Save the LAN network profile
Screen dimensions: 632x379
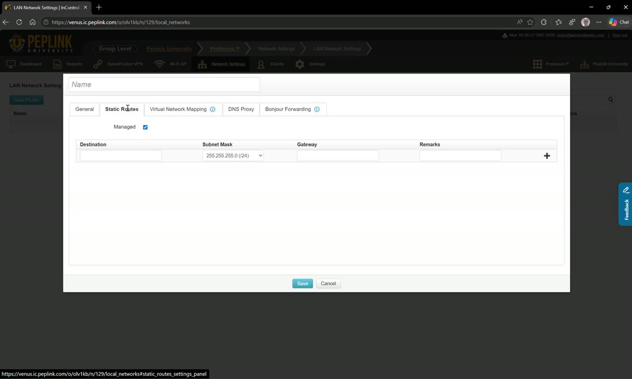[302, 284]
